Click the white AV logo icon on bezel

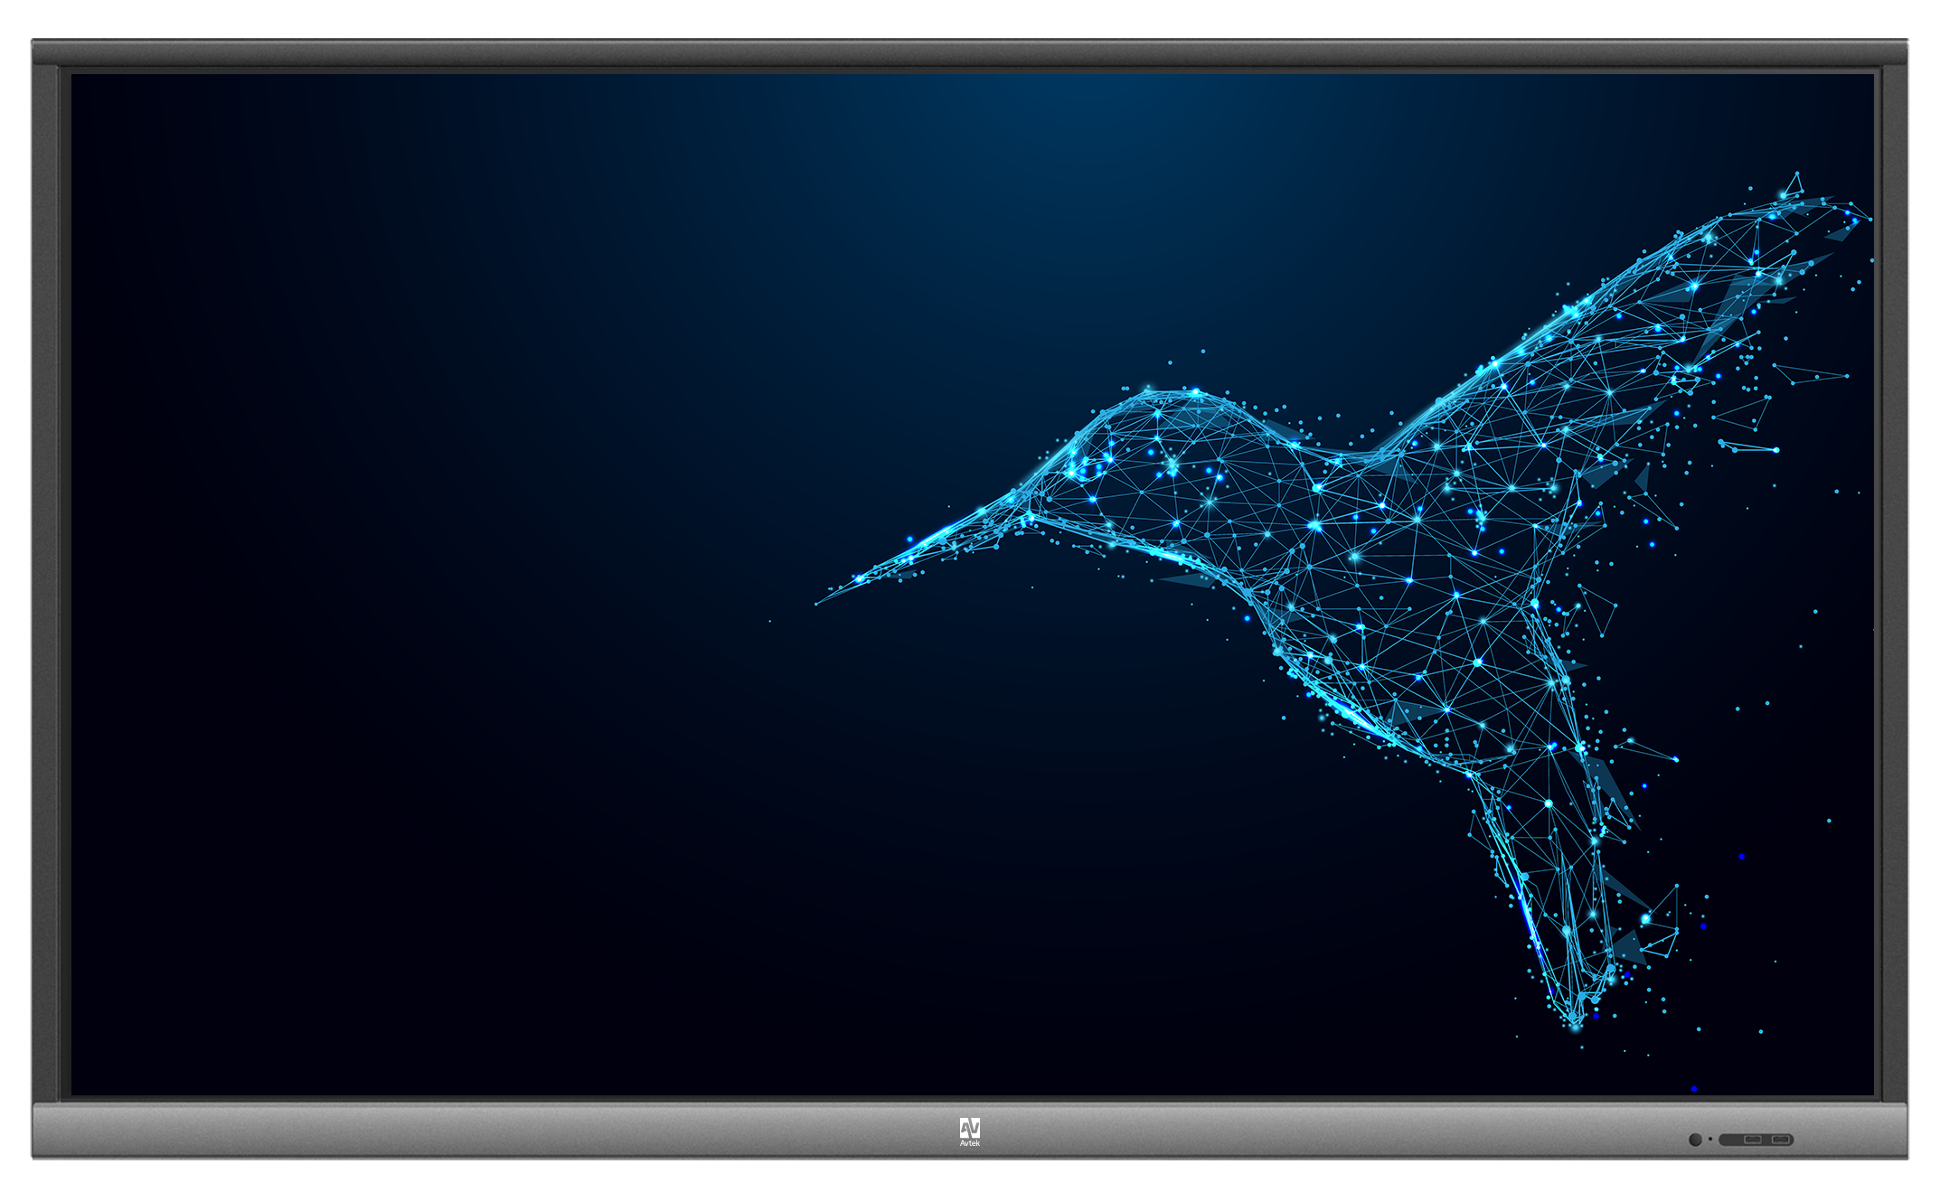(969, 1128)
